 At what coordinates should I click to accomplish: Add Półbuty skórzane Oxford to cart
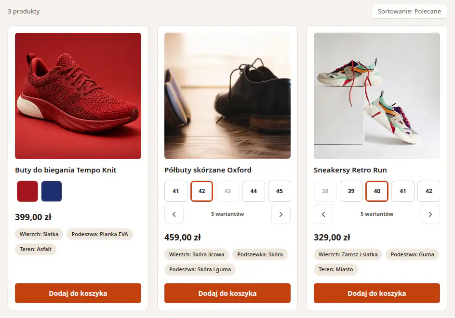227,293
